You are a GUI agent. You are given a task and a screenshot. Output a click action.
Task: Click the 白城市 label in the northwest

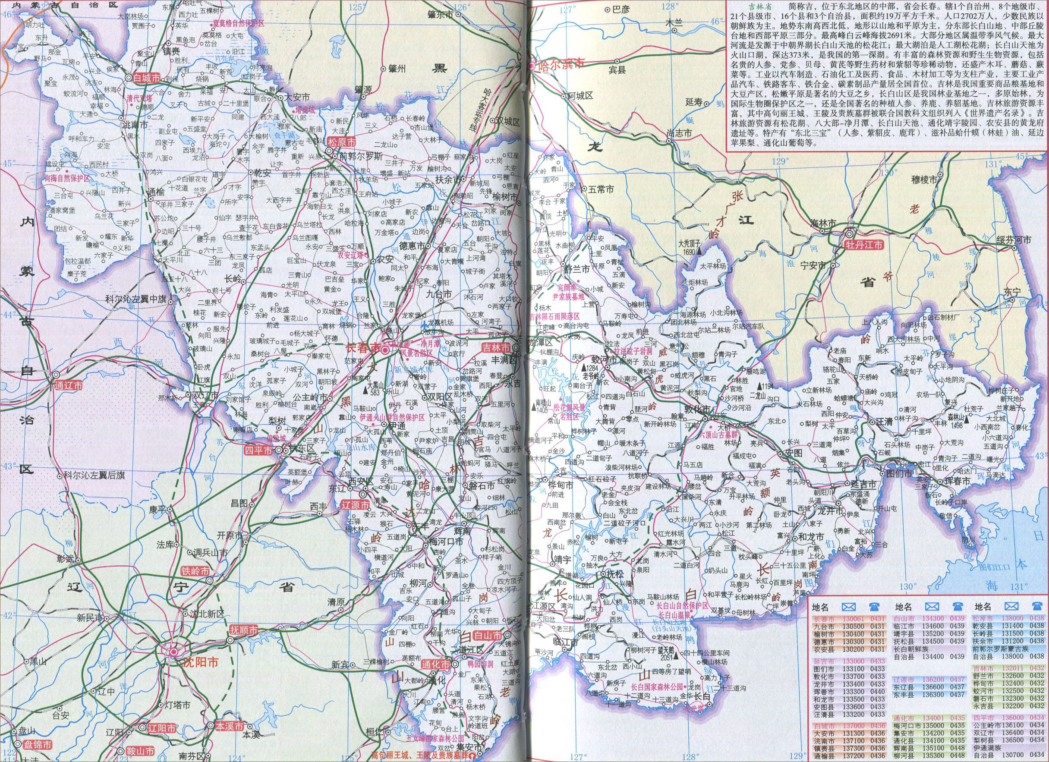tap(146, 79)
